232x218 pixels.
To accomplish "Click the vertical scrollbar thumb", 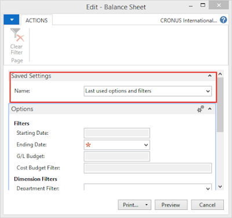I will [x=220, y=105].
